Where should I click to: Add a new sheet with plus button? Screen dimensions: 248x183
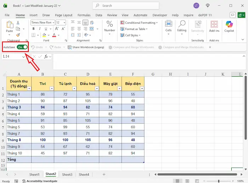(x=104, y=175)
